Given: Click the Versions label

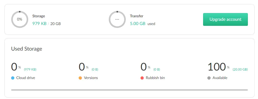Looking at the screenshot, I should click(91, 78).
